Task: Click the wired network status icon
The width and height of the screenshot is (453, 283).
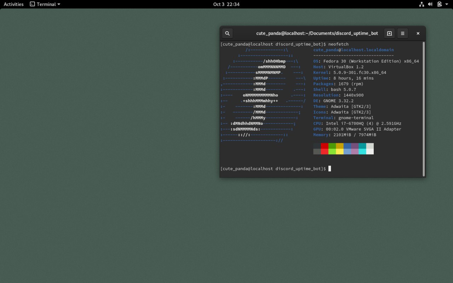Action: tap(422, 4)
